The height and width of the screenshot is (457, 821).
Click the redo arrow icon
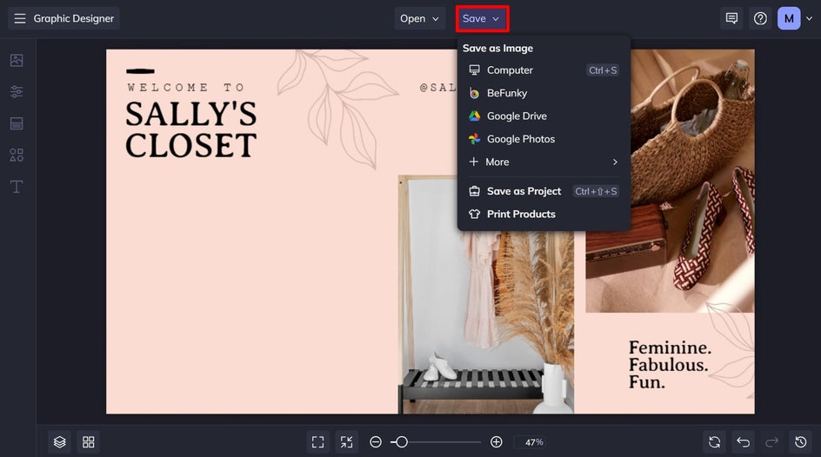[x=771, y=442]
